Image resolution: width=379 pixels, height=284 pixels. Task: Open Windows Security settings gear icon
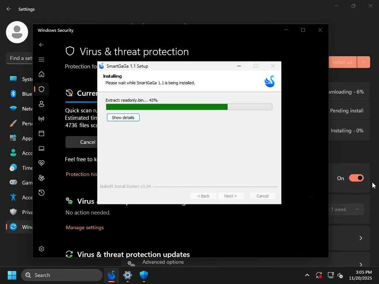[41, 249]
